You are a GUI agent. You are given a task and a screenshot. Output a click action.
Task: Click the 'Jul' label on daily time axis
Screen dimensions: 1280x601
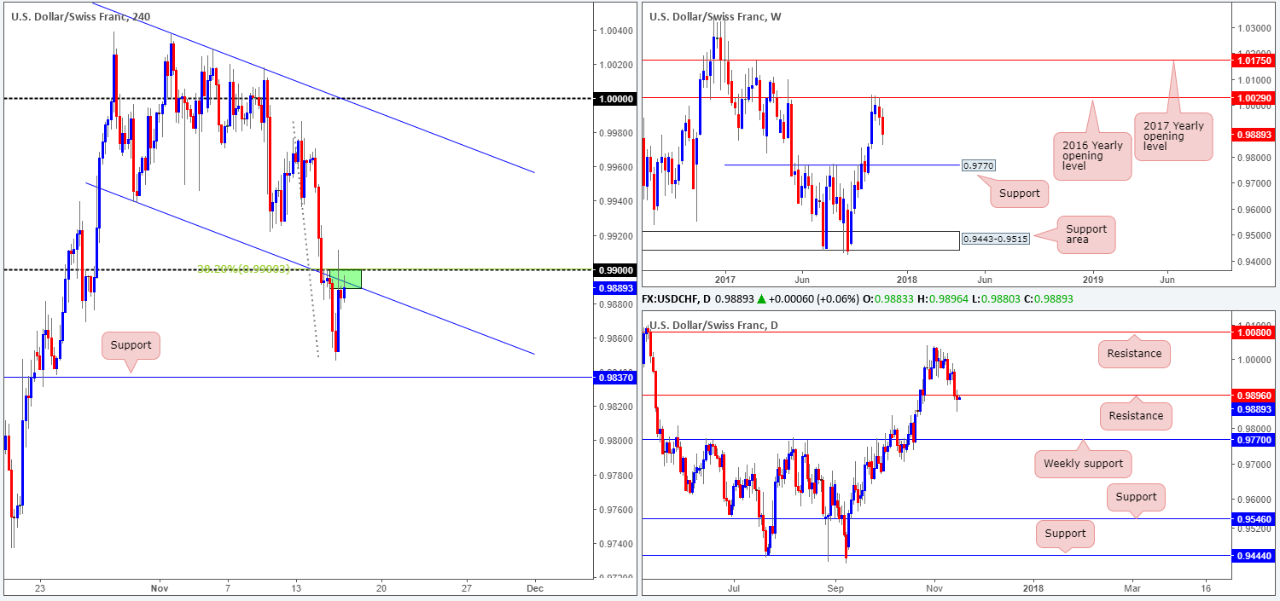coord(733,588)
